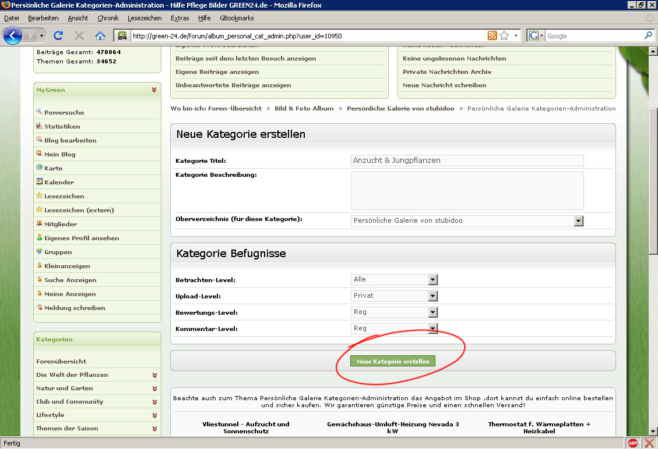The height and width of the screenshot is (449, 658).
Task: Open the Betrachten-Level dropdown
Action: coord(432,280)
